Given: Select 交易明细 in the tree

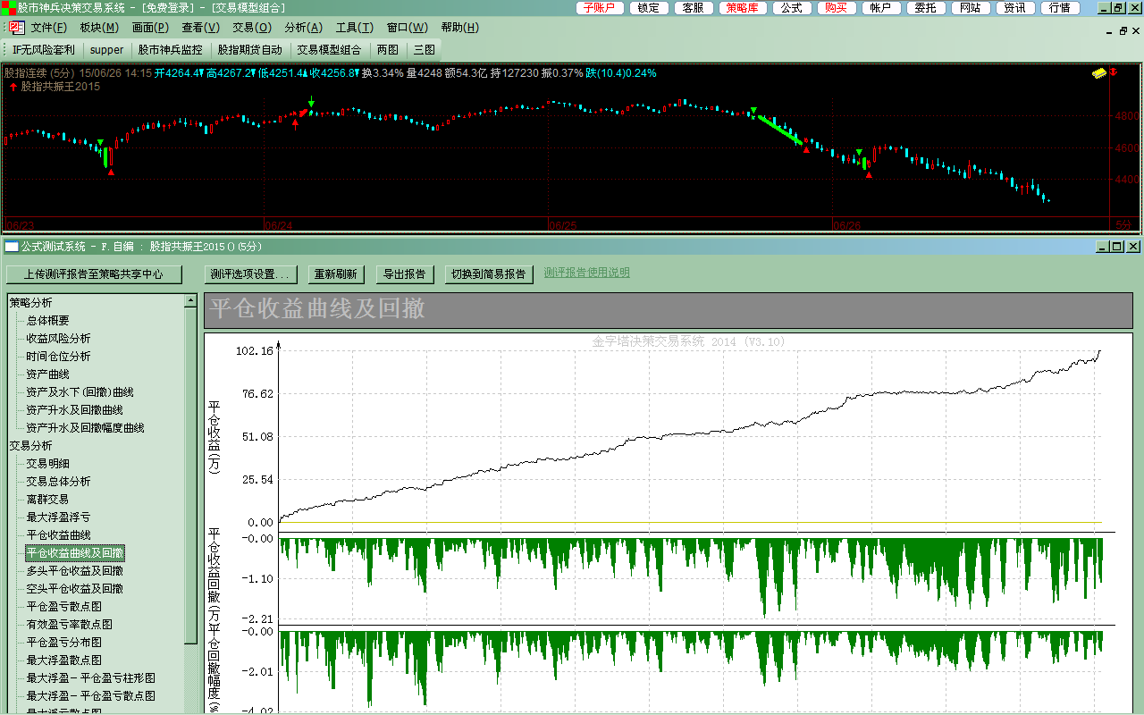Looking at the screenshot, I should pos(48,464).
